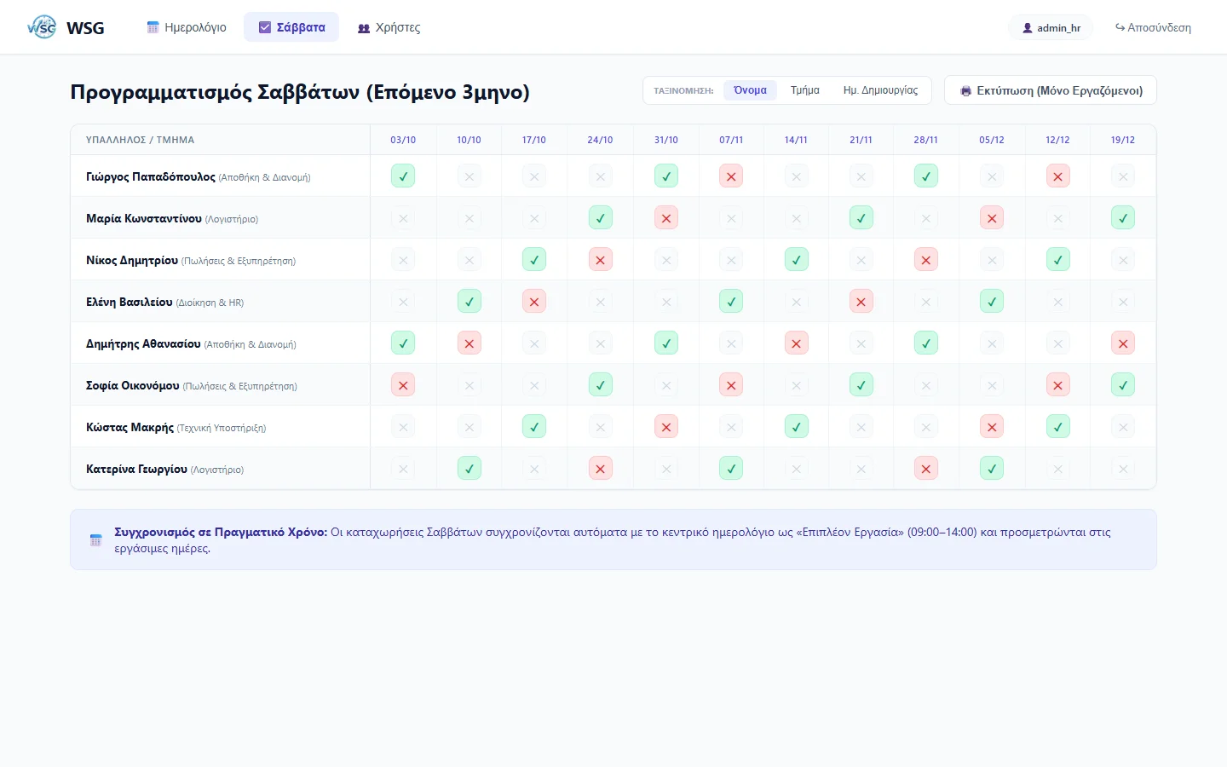
Task: Select employee name Σοφία Οικονόμου
Action: click(x=133, y=385)
